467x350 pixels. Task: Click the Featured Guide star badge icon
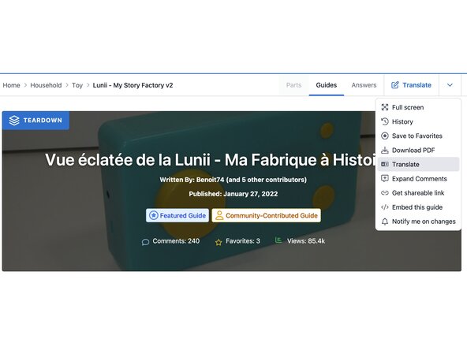pos(153,215)
